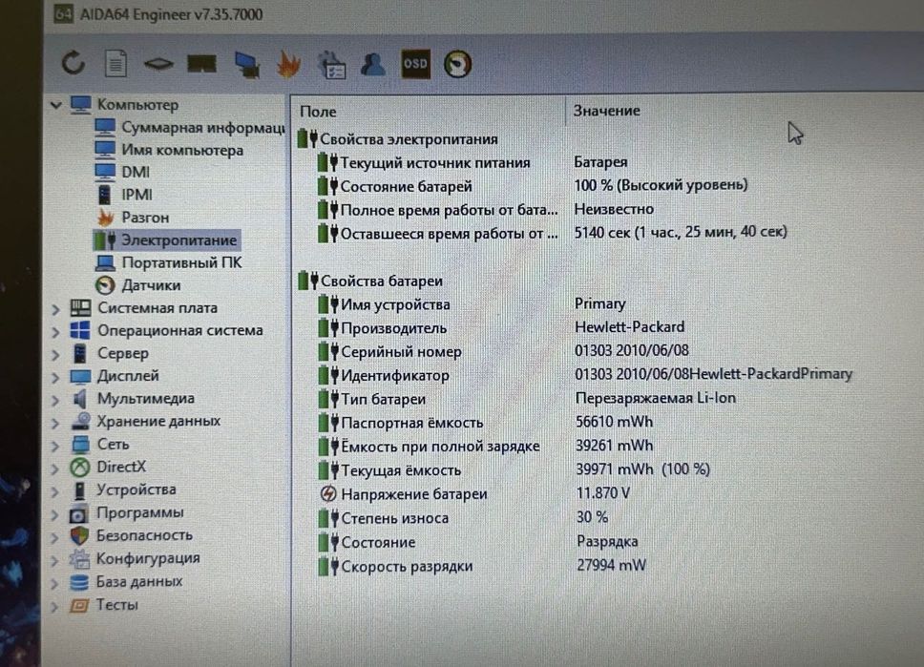The height and width of the screenshot is (667, 924).
Task: Open the DMI tree entry
Action: [x=122, y=172]
